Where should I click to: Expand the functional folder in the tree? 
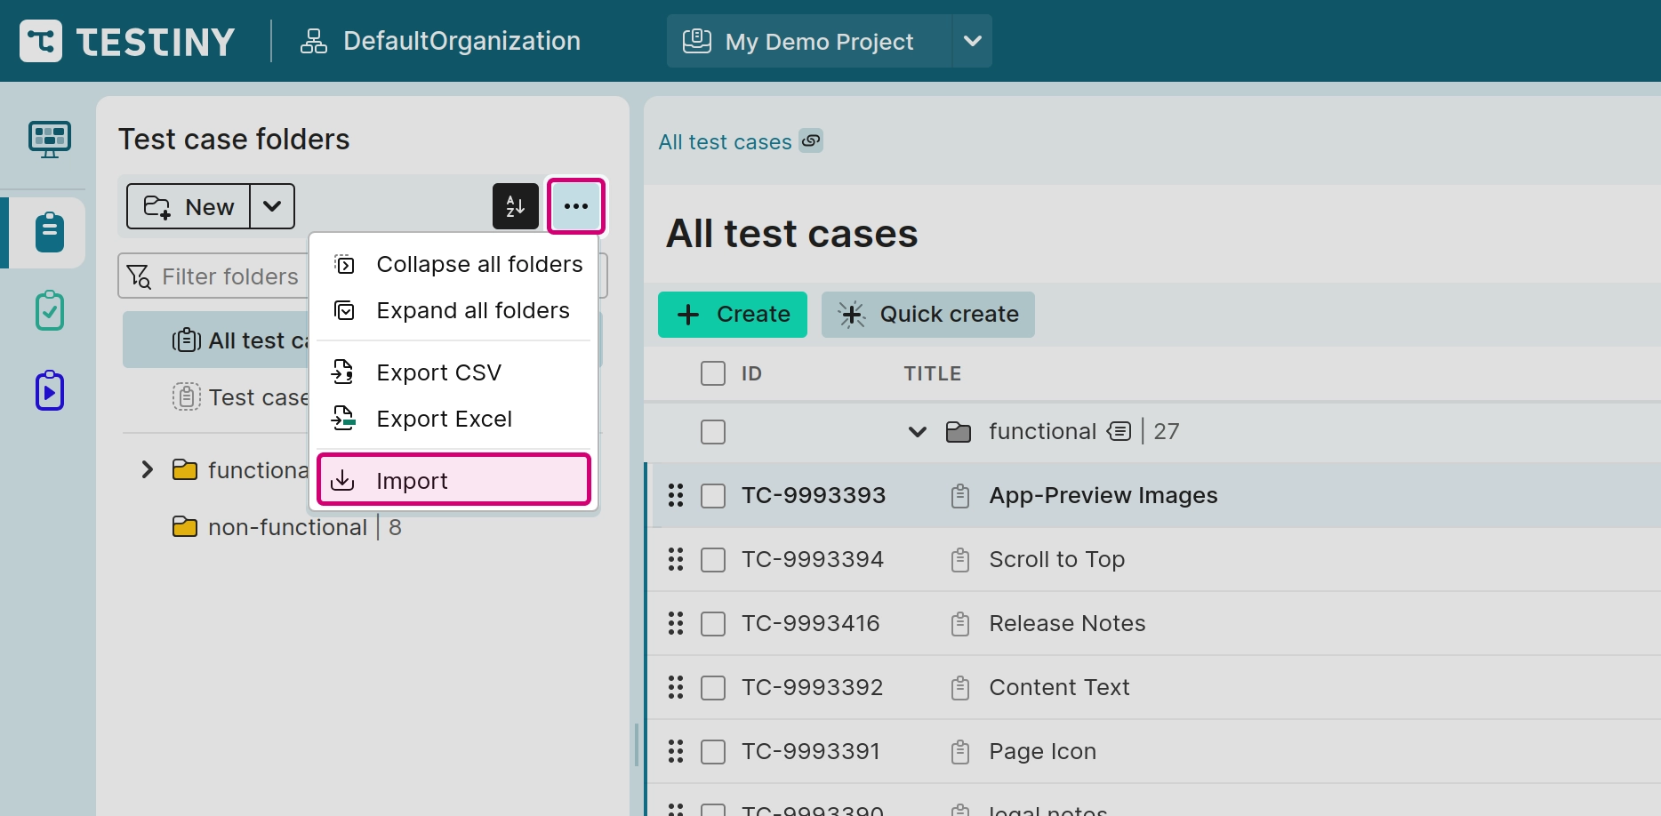[x=148, y=469]
